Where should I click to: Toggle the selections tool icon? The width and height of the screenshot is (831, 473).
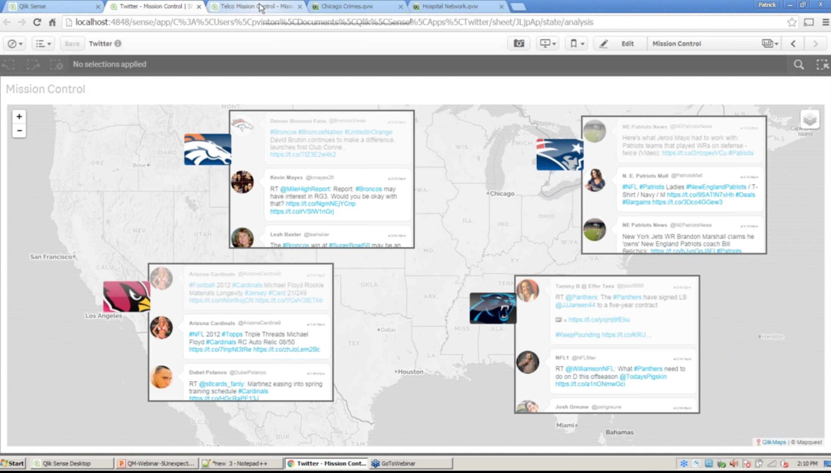click(x=822, y=65)
